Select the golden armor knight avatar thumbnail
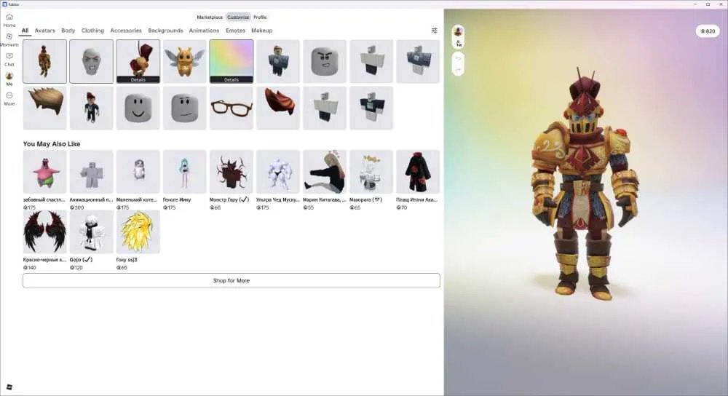Screen dimensions: 728x396 (44, 61)
